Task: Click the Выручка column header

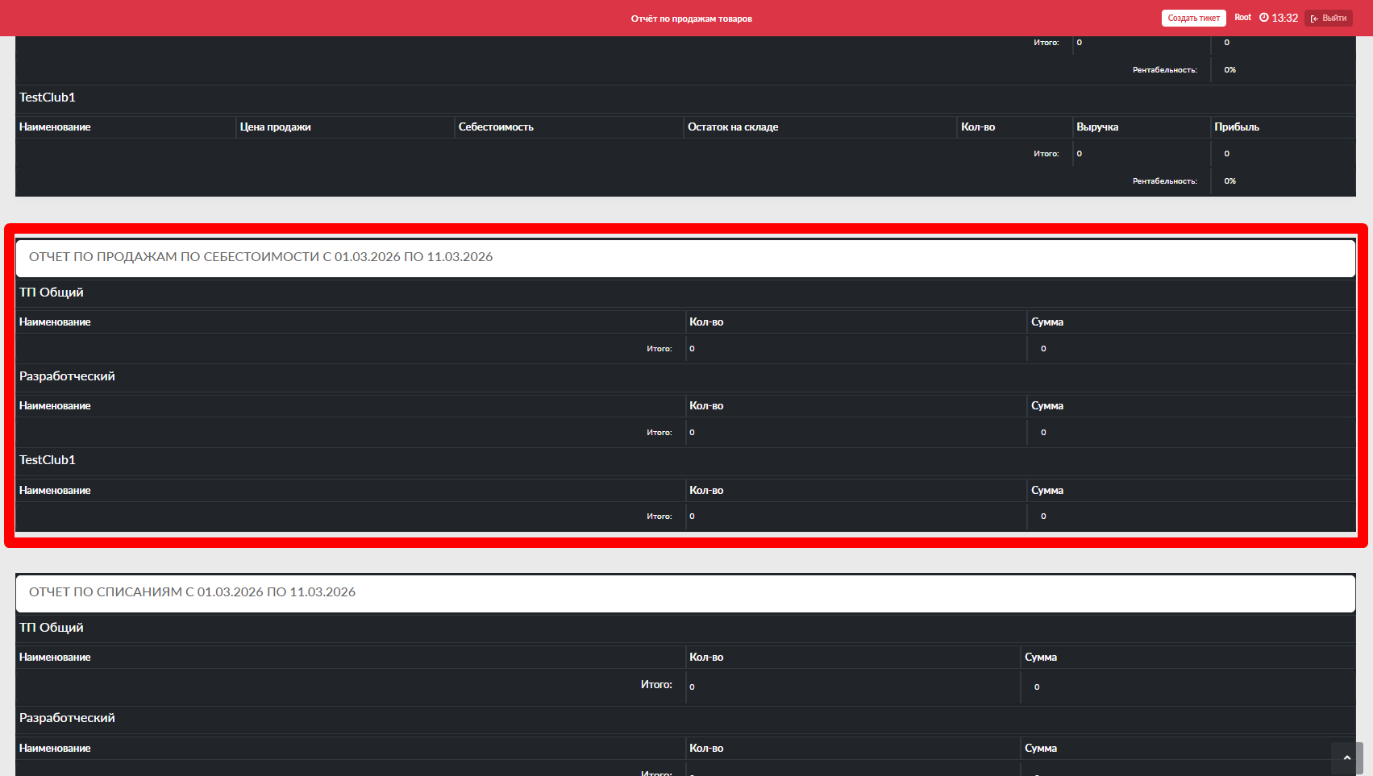Action: pos(1097,127)
